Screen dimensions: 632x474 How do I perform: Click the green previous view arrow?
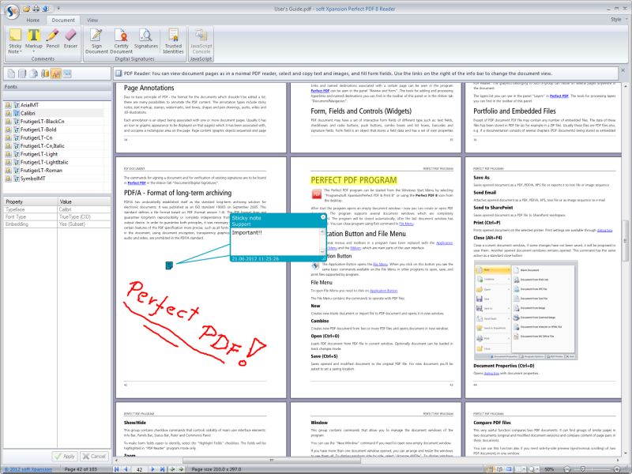pyautogui.click(x=172, y=469)
